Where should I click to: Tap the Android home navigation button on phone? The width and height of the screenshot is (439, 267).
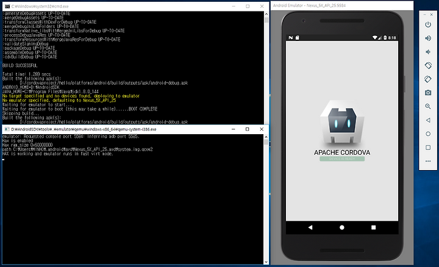[342, 227]
